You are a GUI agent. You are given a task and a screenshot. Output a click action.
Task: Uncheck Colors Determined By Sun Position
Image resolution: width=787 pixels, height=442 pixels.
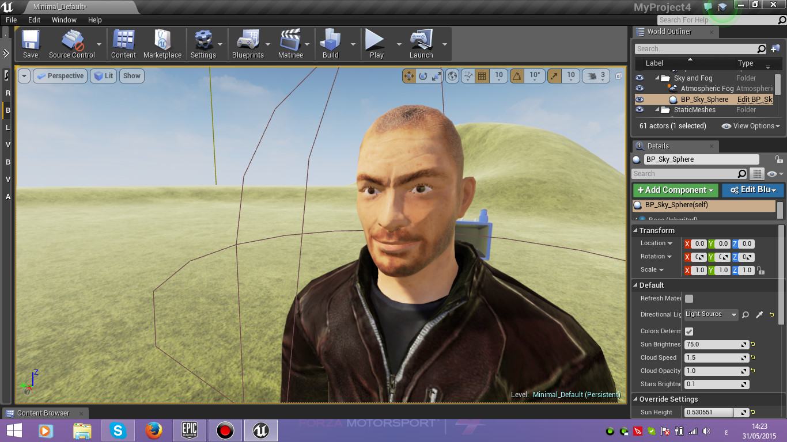(x=689, y=331)
